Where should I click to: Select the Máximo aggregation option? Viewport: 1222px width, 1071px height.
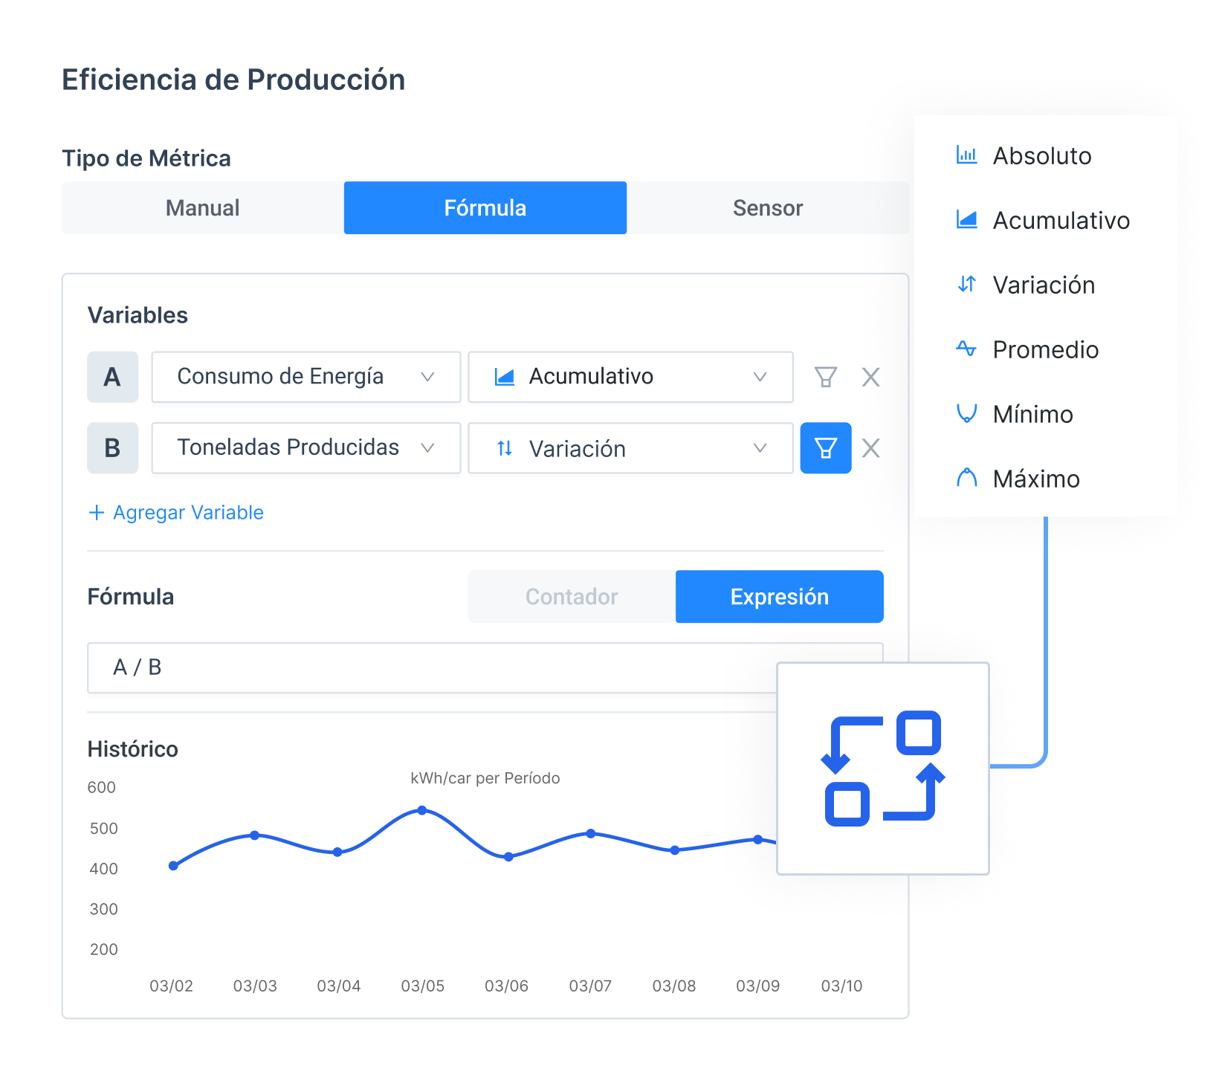pyautogui.click(x=1035, y=479)
